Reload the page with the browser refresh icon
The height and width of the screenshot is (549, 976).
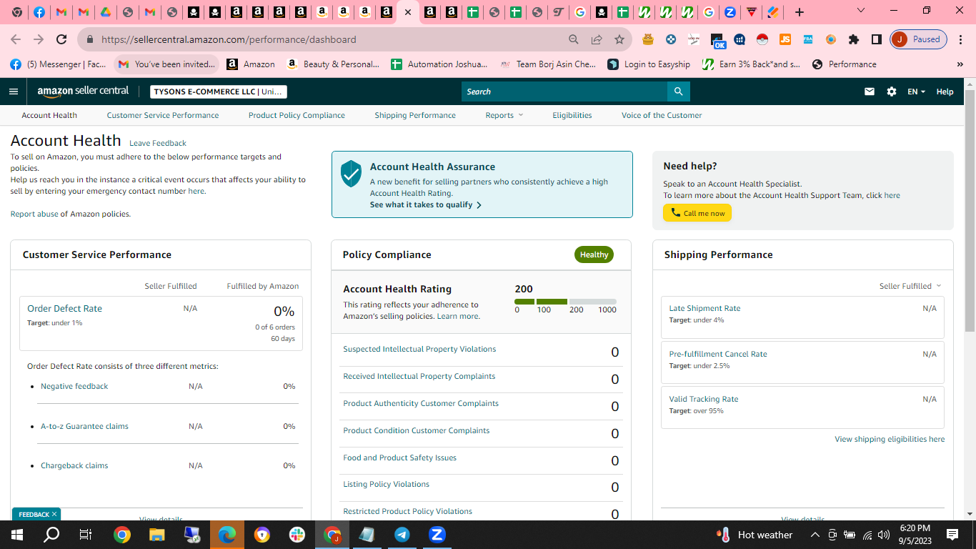coord(61,39)
